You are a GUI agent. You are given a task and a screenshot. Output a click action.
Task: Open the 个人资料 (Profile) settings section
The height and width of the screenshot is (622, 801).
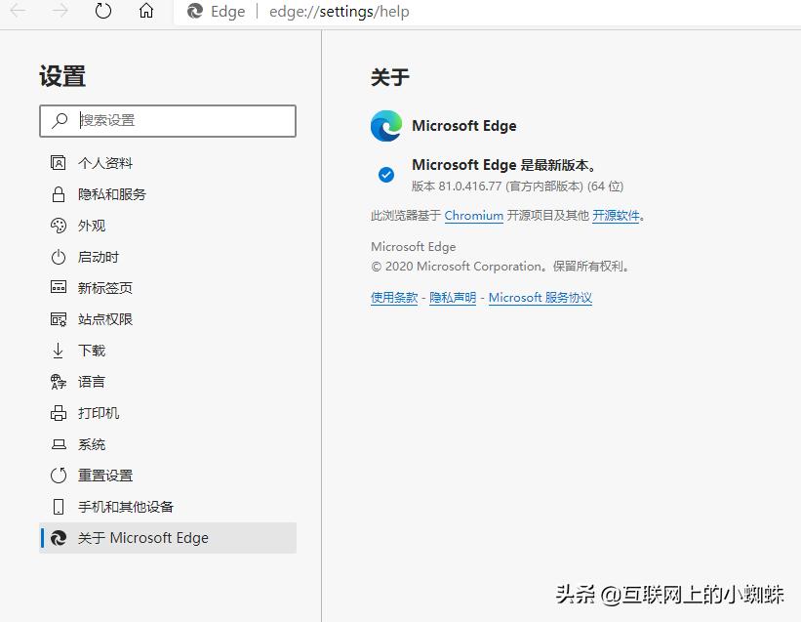[x=109, y=162]
